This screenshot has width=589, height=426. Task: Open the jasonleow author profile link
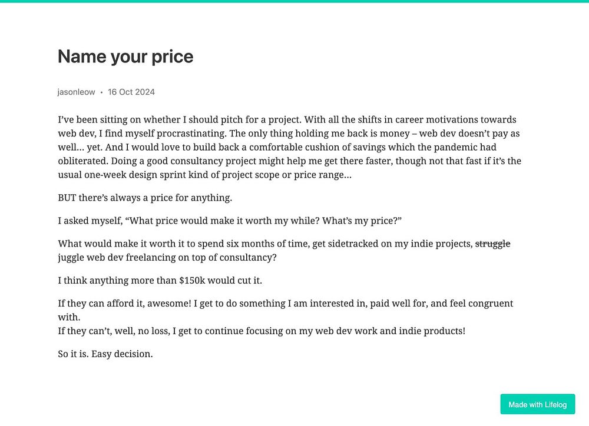click(x=77, y=92)
